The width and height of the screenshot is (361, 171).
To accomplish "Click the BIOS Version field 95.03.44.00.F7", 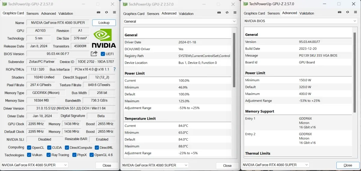I will pos(58,54).
